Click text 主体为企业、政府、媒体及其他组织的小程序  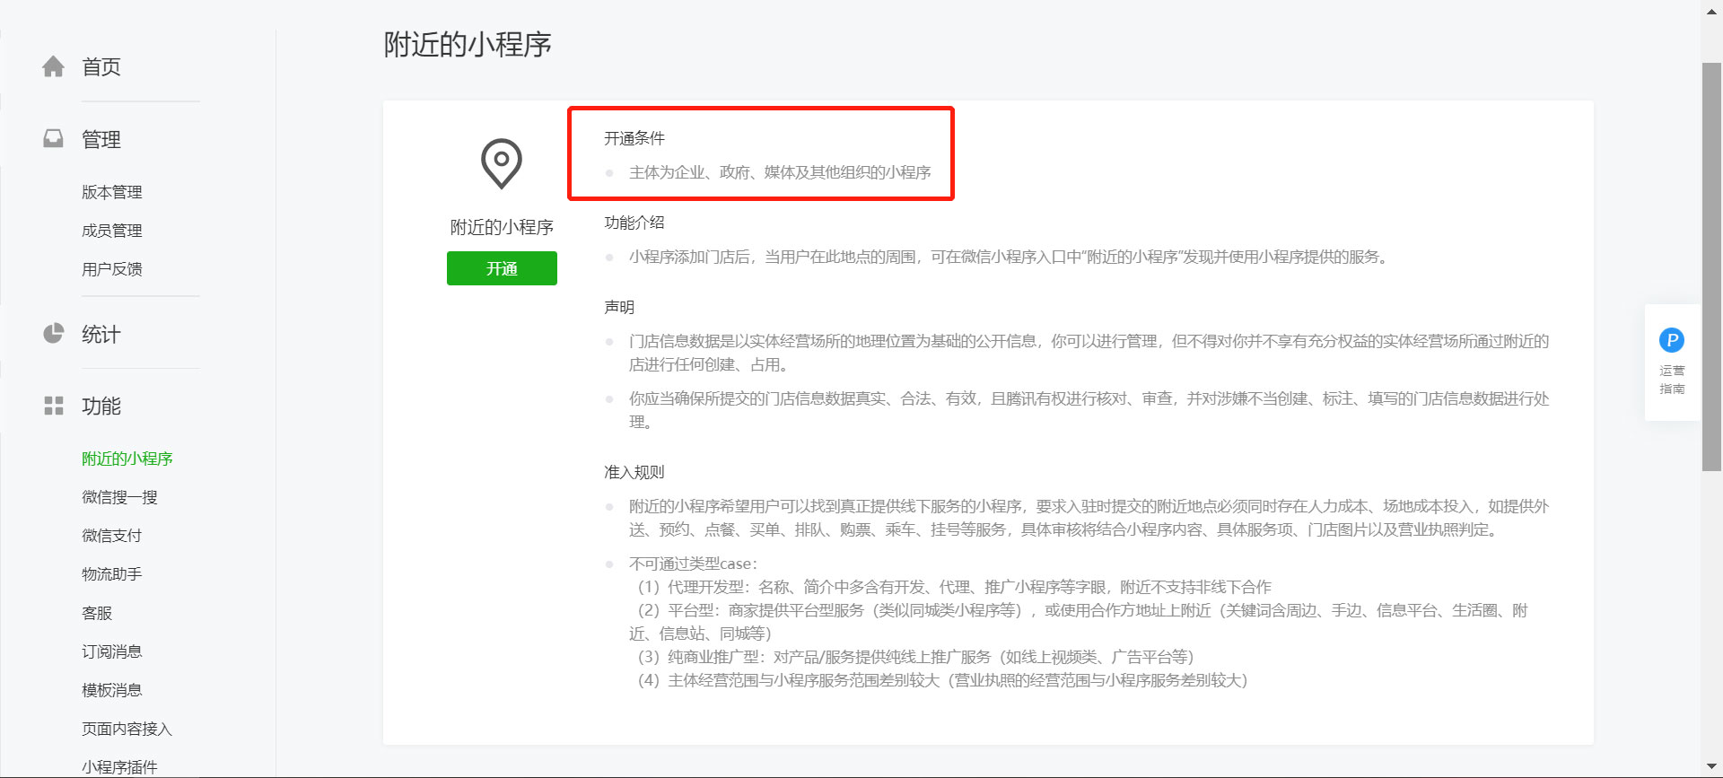coord(780,172)
